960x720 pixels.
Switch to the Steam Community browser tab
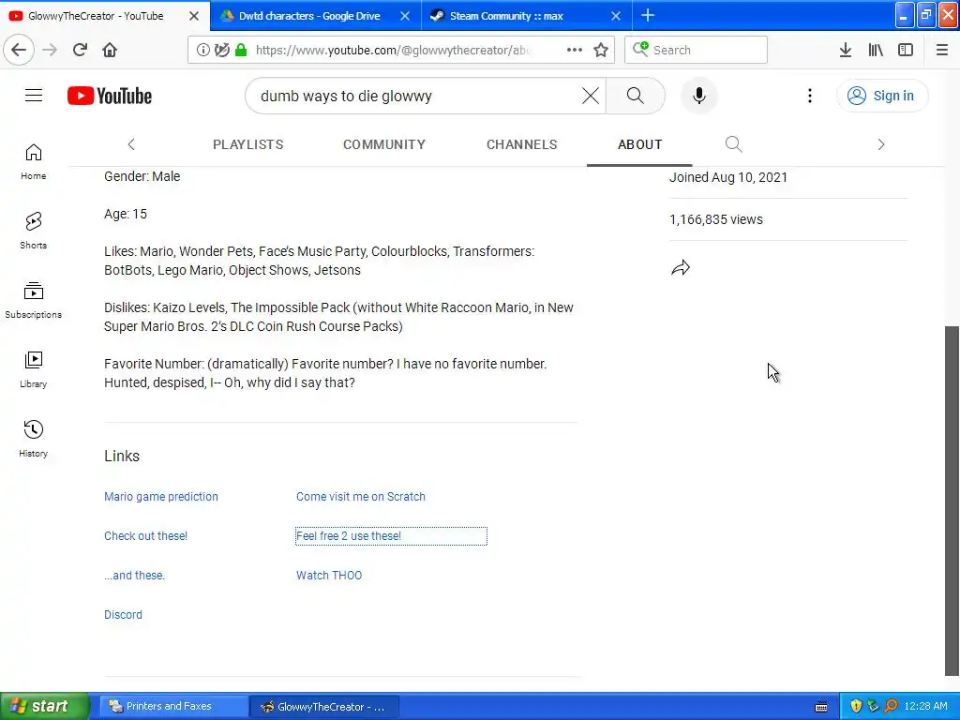(x=506, y=16)
